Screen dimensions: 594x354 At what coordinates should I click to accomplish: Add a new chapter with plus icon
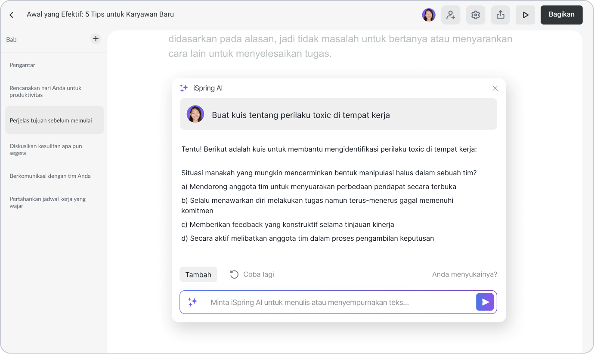pyautogui.click(x=96, y=38)
